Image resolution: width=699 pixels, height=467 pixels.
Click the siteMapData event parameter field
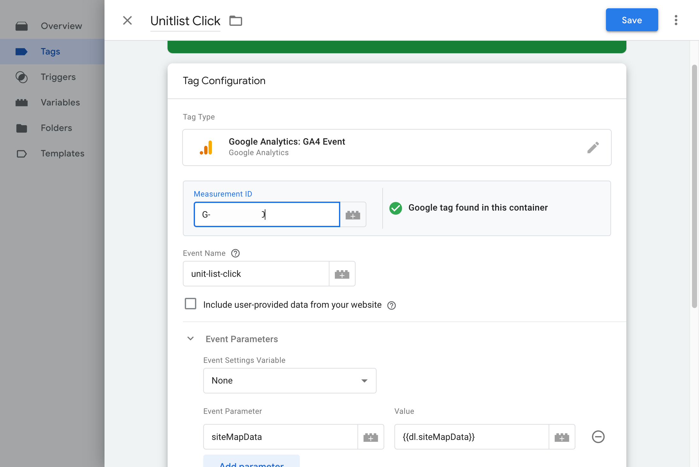click(x=281, y=437)
